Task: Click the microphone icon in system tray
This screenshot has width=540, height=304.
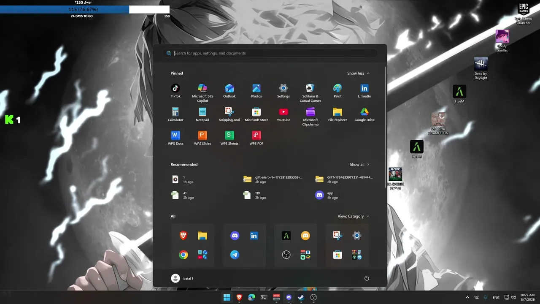Action: [486, 297]
